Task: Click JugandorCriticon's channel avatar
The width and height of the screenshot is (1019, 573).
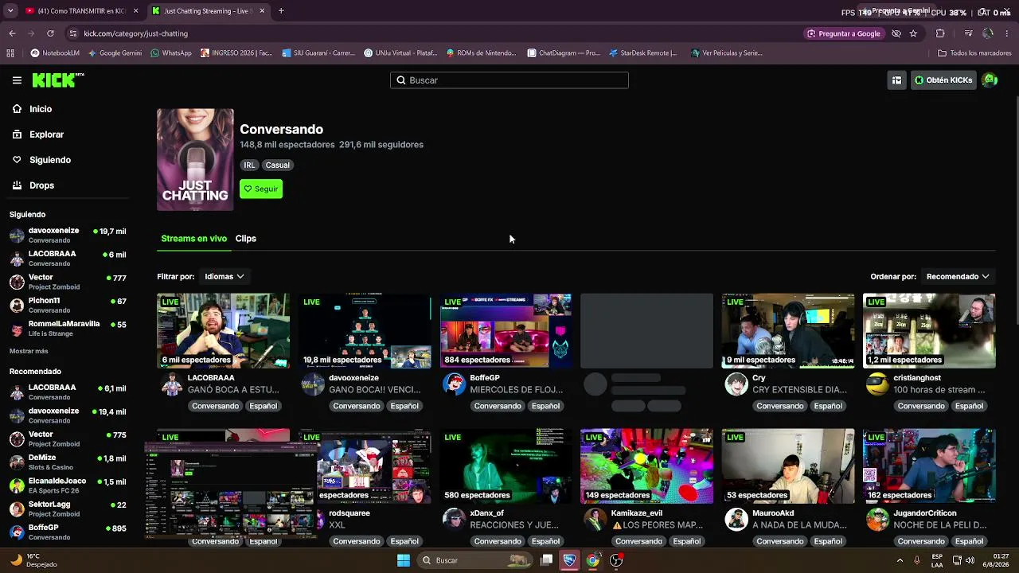Action: point(877,520)
